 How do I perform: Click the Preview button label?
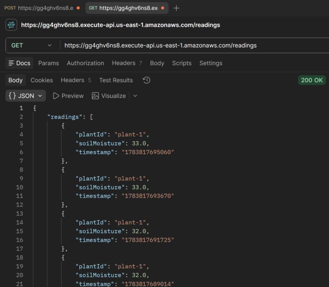73,96
